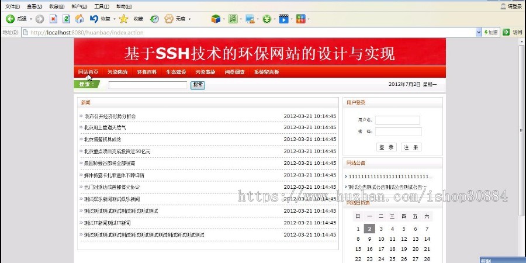The image size is (526, 263).
Task: Open the 系统留言板 nav tab
Action: (267, 72)
